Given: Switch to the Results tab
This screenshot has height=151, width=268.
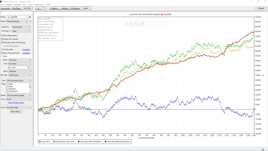Looking at the screenshot, I should pyautogui.click(x=54, y=8).
